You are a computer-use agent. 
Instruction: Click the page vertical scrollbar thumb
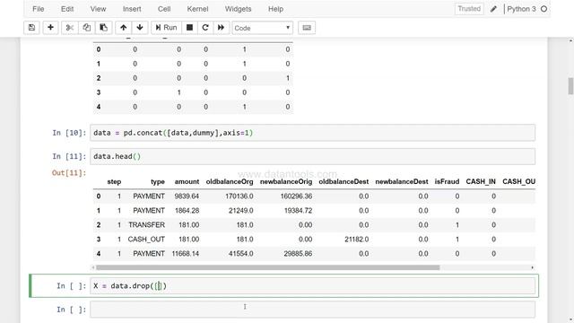pos(570,86)
